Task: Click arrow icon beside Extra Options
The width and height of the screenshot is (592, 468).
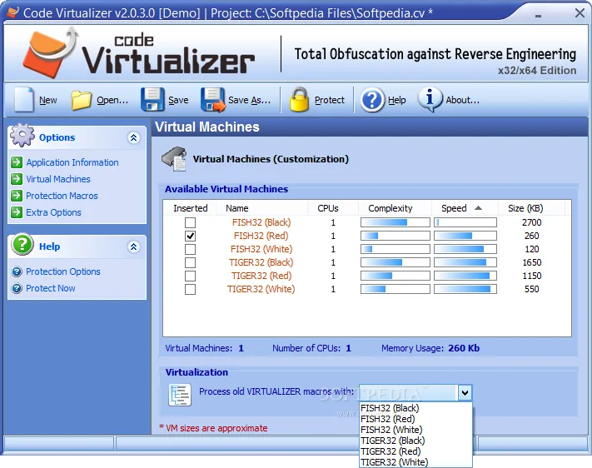Action: click(17, 212)
